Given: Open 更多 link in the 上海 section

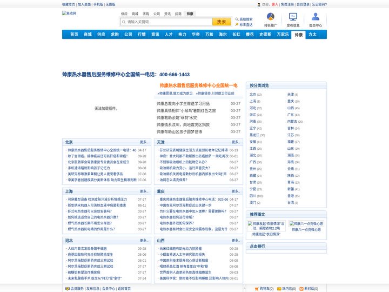Looking at the screenshot, I should point(144,191).
